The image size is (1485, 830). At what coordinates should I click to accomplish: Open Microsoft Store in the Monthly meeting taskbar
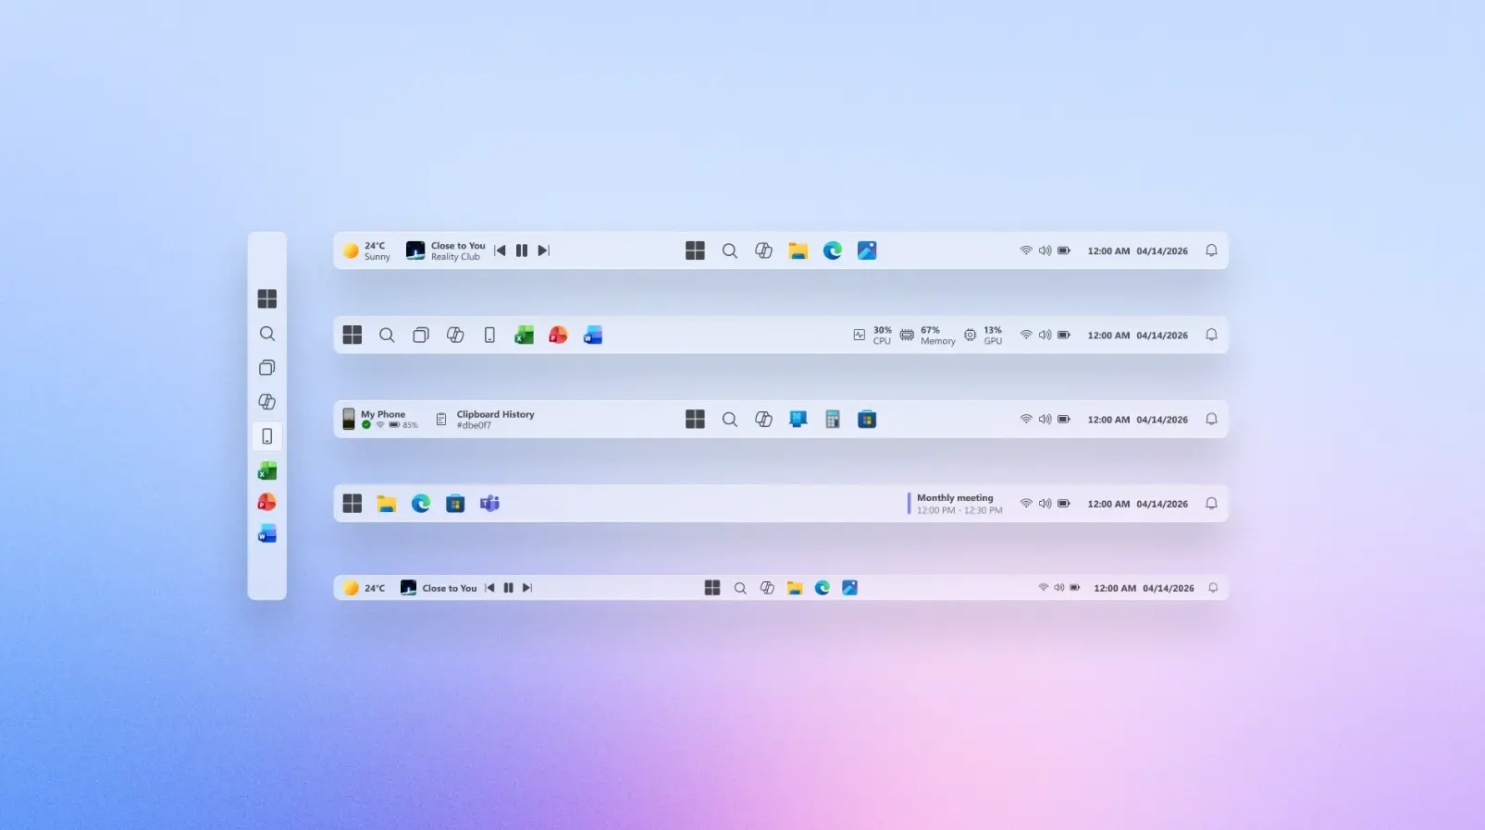point(455,503)
